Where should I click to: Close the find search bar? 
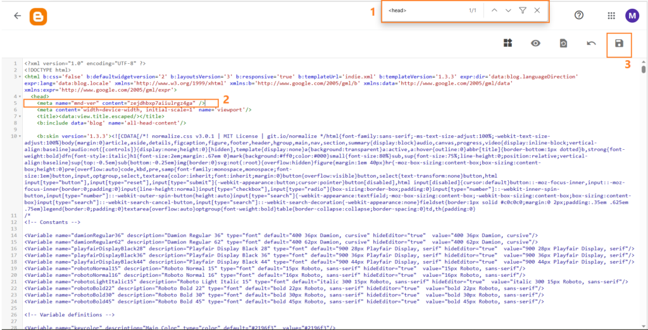(537, 11)
